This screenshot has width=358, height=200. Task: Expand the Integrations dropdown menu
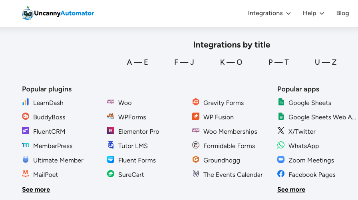[x=269, y=13]
